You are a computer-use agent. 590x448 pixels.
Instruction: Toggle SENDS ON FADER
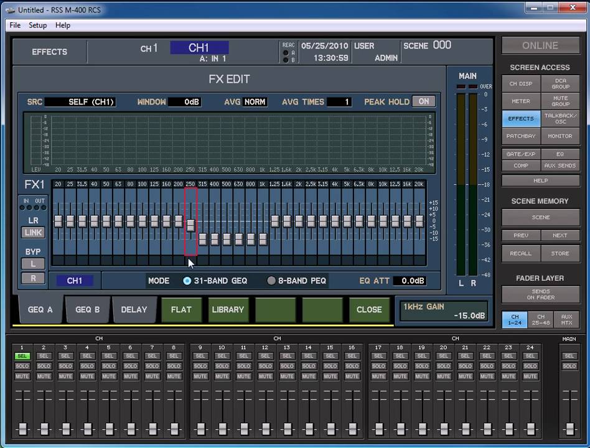pyautogui.click(x=541, y=294)
